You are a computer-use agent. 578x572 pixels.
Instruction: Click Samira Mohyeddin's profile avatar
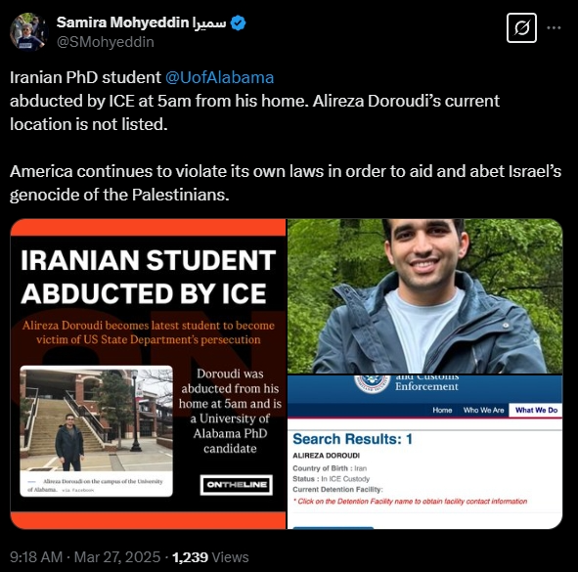click(28, 31)
